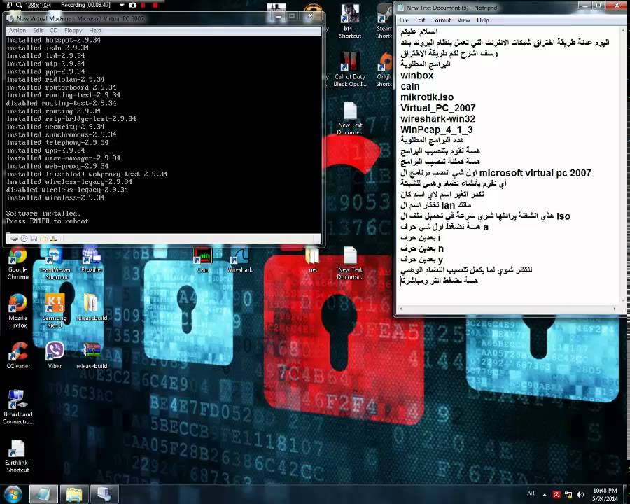The width and height of the screenshot is (630, 504).
Task: Click the shared folder status icon in Virtual PC
Action: (x=43, y=239)
